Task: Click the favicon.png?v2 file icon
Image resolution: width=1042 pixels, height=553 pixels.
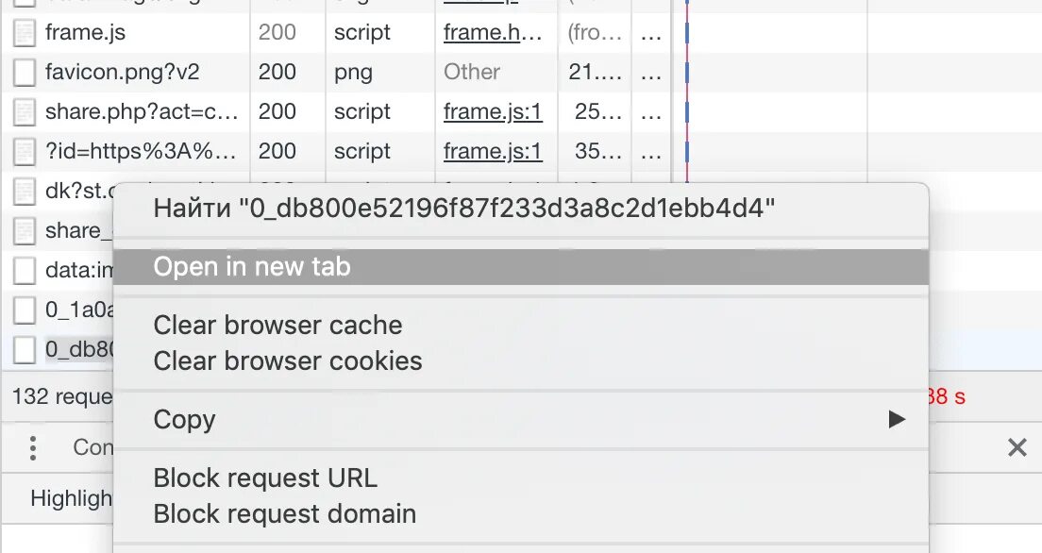Action: 25,73
